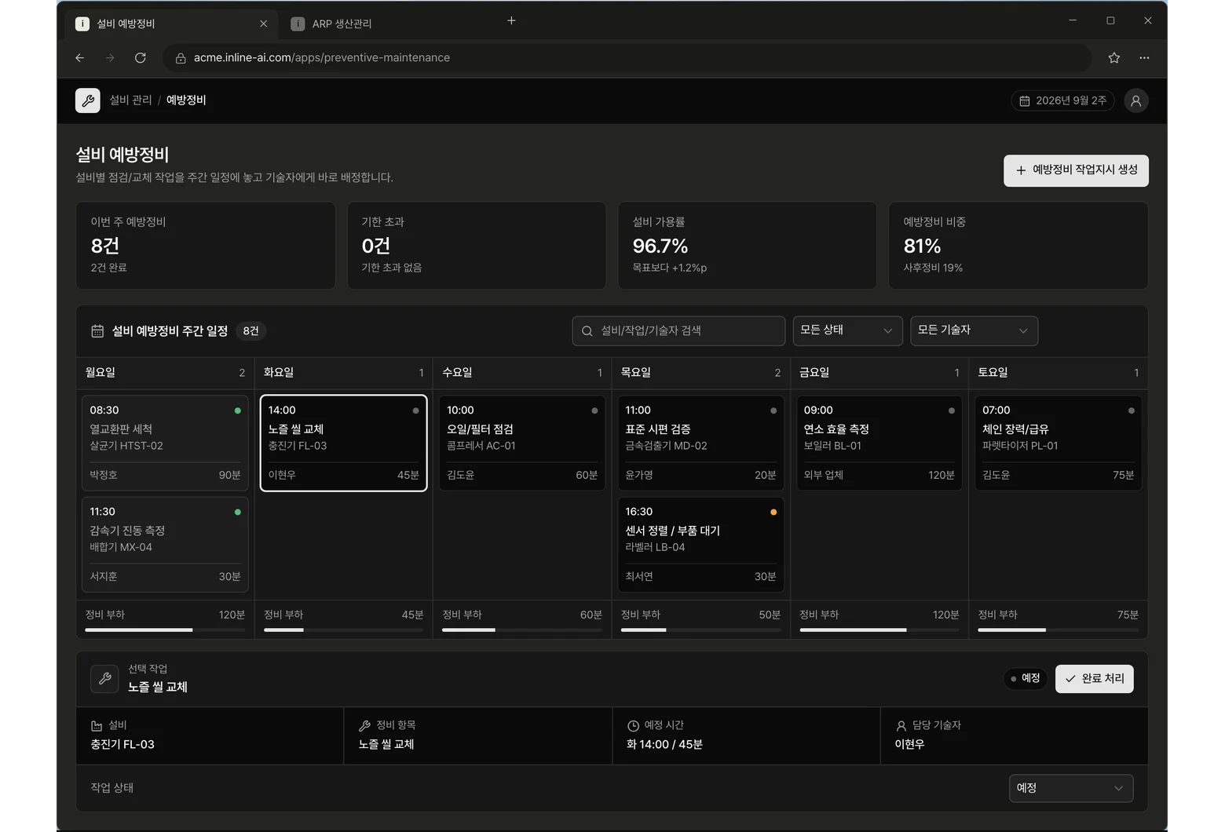
Task: Click the wrench app logo icon
Action: pos(88,100)
